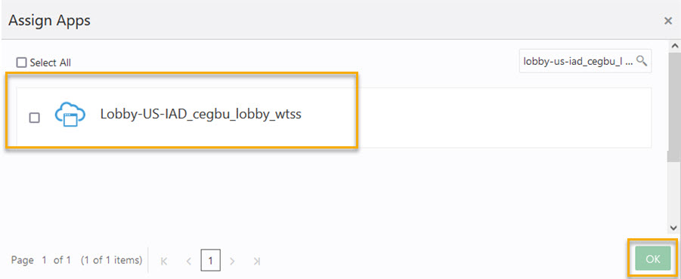Click the cloud app icon
681x279 pixels.
pos(69,115)
